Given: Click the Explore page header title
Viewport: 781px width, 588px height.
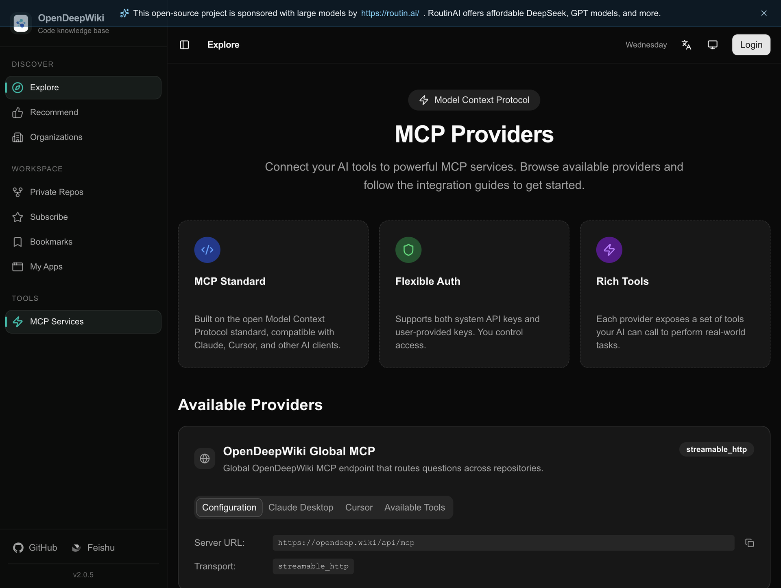Looking at the screenshot, I should click(x=223, y=45).
